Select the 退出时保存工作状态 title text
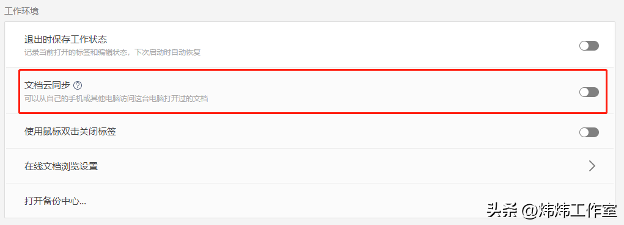 [65, 40]
